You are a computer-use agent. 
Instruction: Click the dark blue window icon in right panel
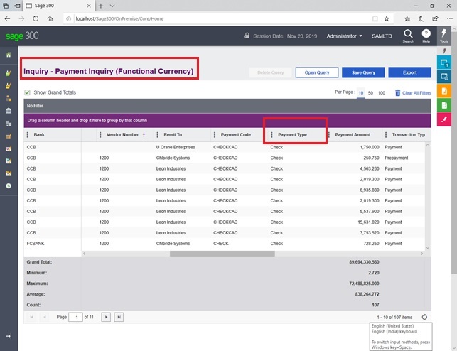[444, 77]
